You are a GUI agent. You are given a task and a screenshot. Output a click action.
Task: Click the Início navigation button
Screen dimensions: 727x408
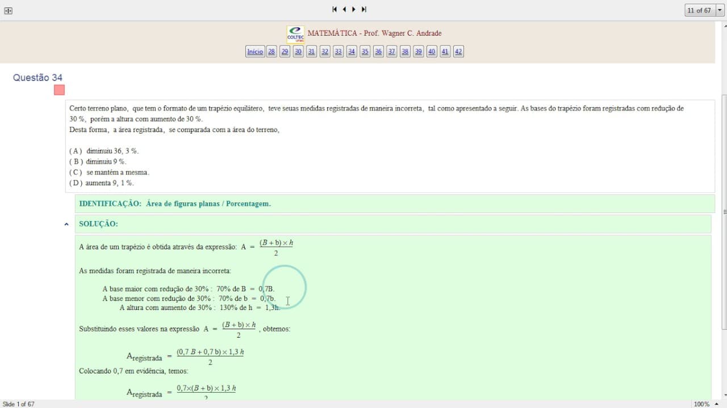(x=255, y=52)
